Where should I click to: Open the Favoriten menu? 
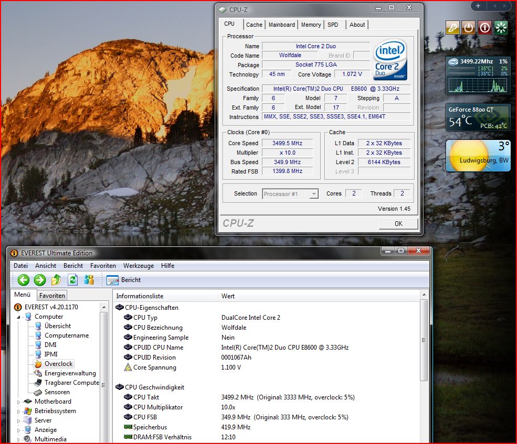(103, 266)
